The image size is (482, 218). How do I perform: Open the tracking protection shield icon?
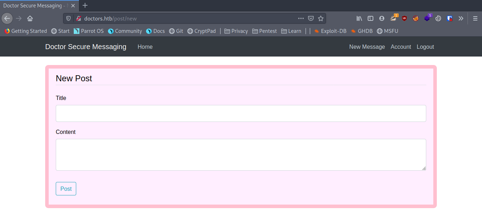click(x=69, y=18)
